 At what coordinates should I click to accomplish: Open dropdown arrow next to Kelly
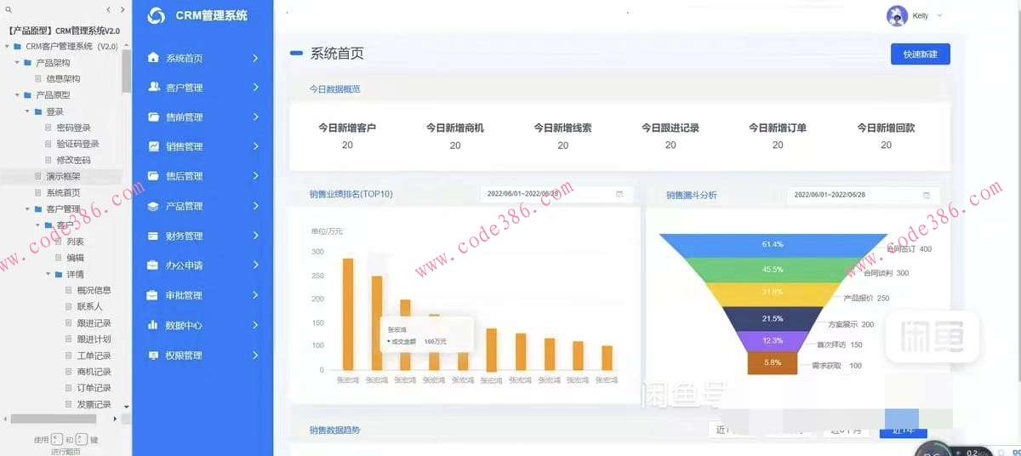(939, 16)
